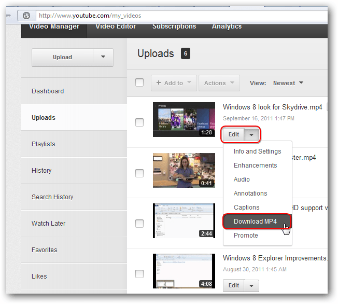
Task: Open History in the sidebar
Action: 74,171
